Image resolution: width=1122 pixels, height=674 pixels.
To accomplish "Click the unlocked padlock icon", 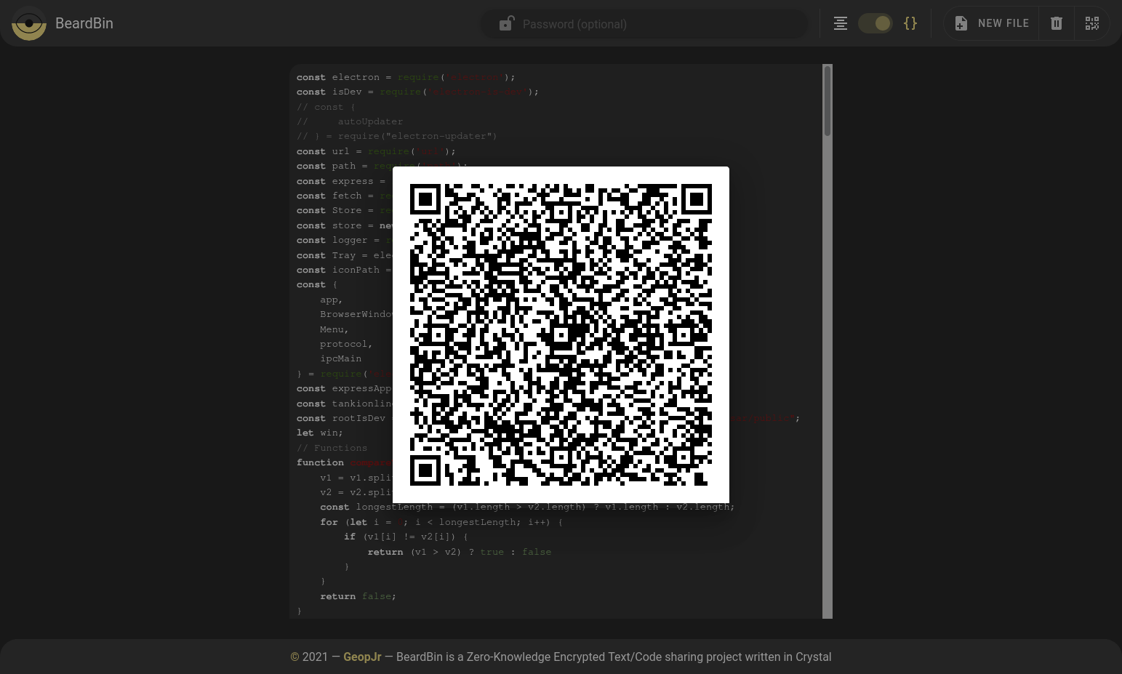I will pyautogui.click(x=506, y=24).
